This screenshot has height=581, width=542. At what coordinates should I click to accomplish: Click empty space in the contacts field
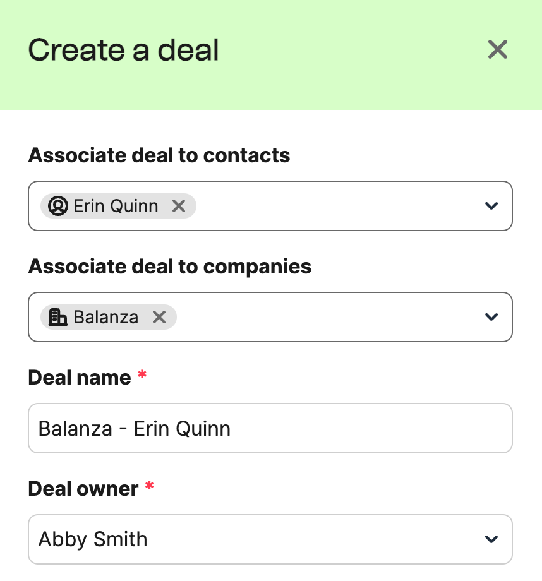pos(335,206)
